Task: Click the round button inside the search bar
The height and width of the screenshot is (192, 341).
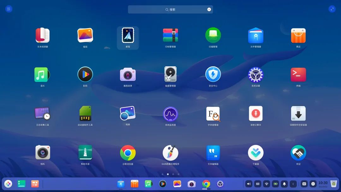Action: pos(209,9)
